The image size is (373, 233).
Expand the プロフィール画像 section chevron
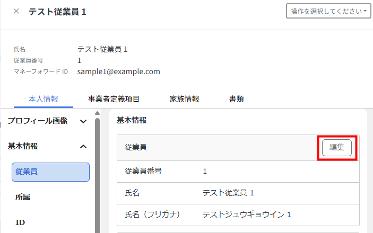tap(83, 121)
